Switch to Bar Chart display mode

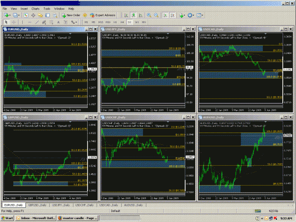(126, 15)
